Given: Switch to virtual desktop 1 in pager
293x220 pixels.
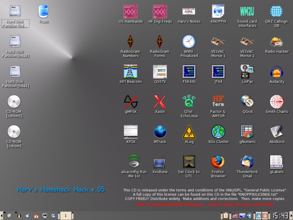Looking at the screenshot, I should (65, 216).
